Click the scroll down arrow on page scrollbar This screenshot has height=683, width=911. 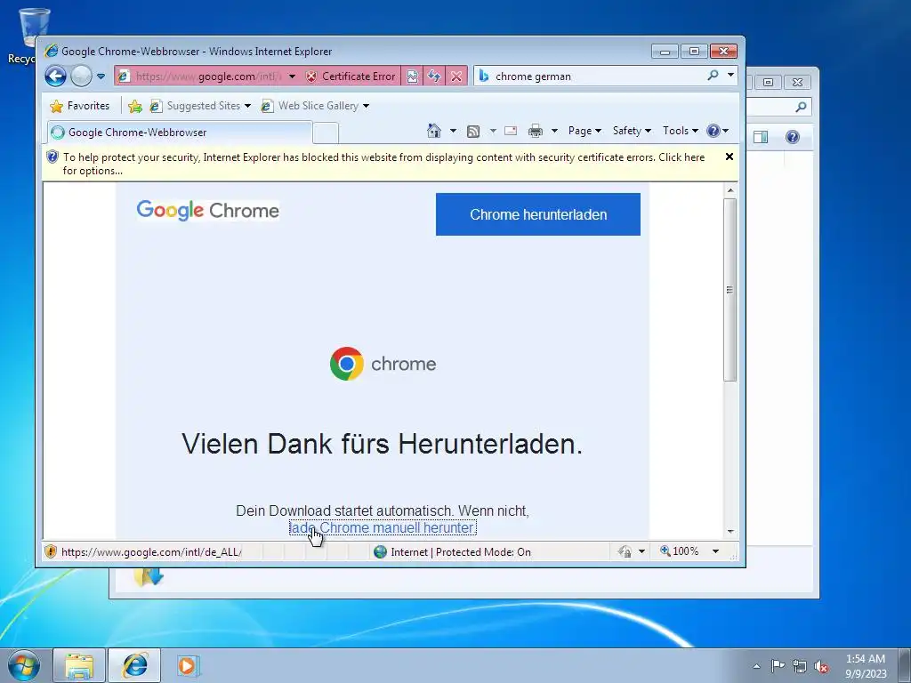pyautogui.click(x=730, y=532)
